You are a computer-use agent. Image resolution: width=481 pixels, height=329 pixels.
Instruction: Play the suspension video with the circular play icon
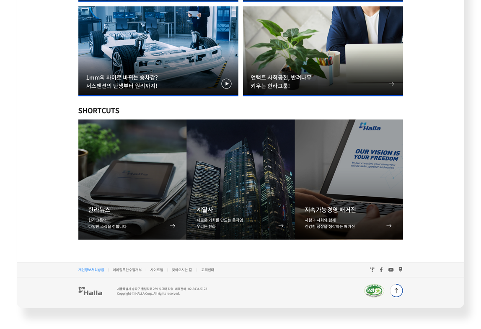point(226,83)
